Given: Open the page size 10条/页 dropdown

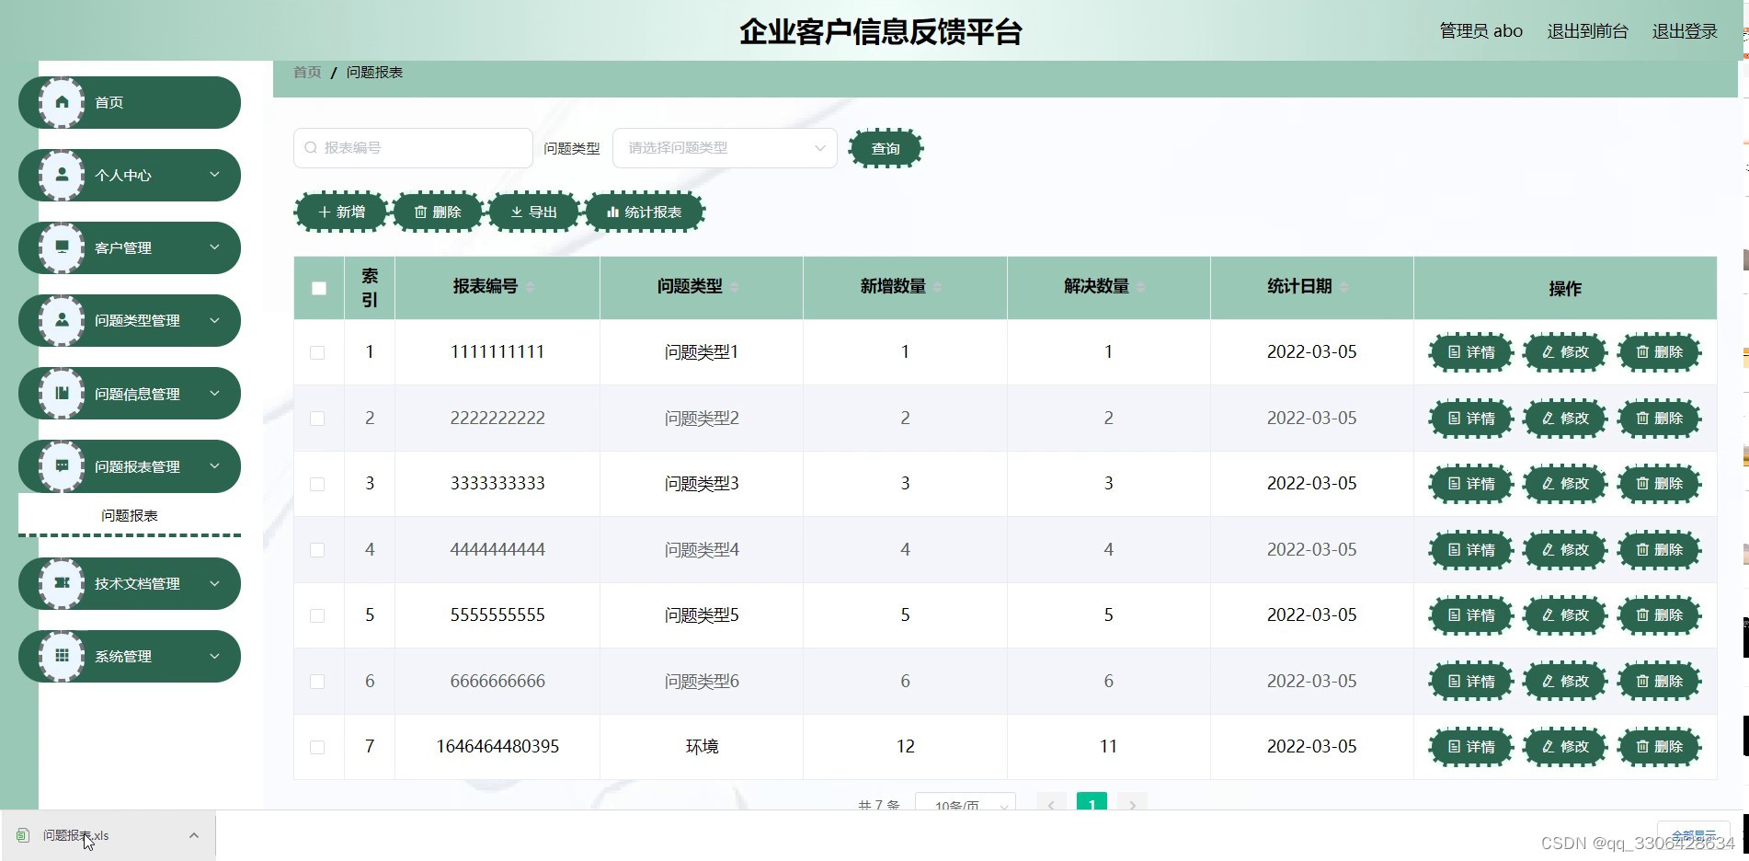Looking at the screenshot, I should 966,802.
